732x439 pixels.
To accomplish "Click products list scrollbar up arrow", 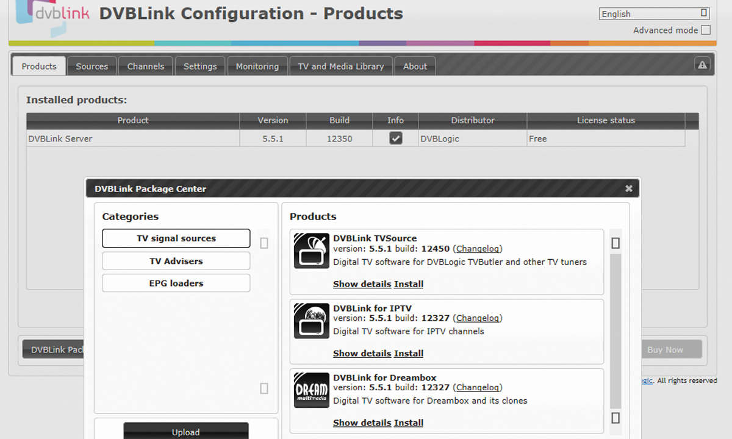I will pos(615,243).
